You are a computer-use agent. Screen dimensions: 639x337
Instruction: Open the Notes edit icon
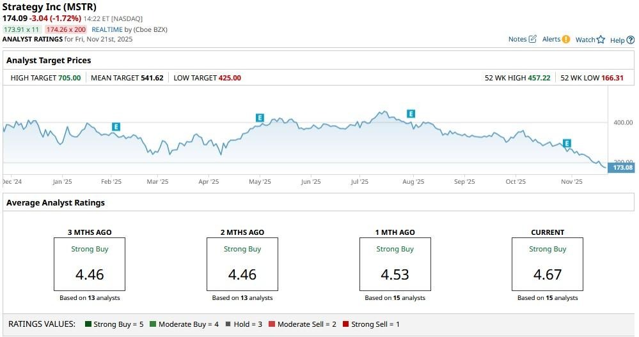point(533,39)
